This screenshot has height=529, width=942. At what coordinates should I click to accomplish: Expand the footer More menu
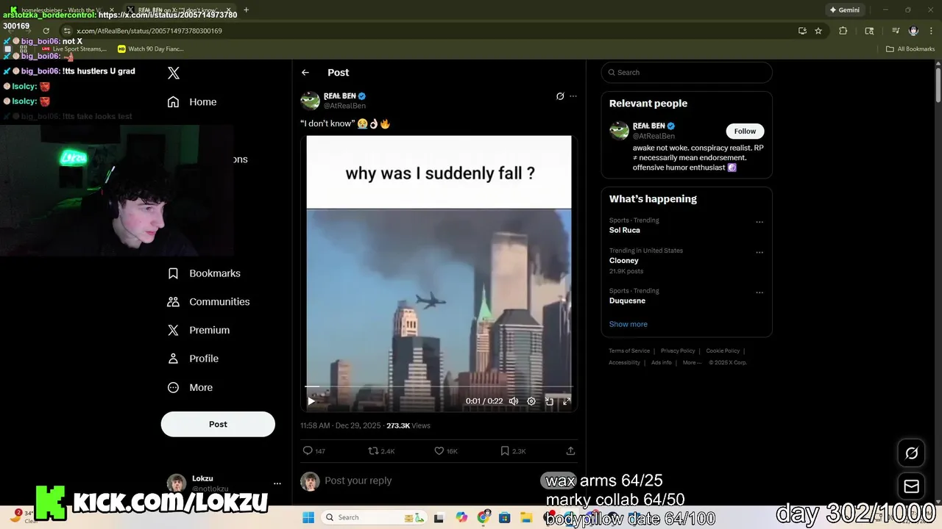coord(691,362)
